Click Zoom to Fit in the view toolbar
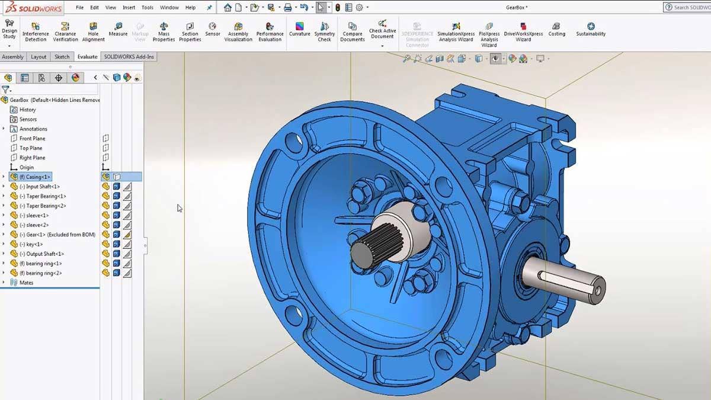 (x=406, y=58)
